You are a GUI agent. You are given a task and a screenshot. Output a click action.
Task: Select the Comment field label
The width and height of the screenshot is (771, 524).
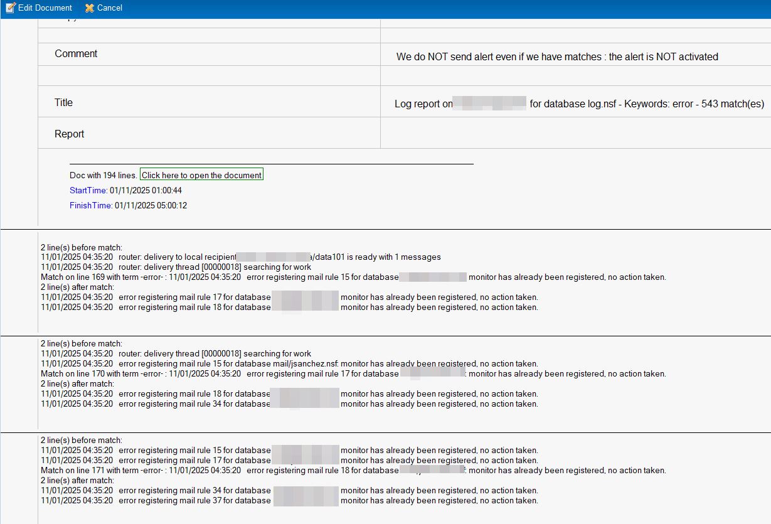[x=76, y=54]
